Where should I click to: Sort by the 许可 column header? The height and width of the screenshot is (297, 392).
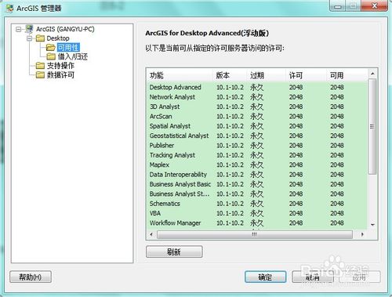point(307,75)
